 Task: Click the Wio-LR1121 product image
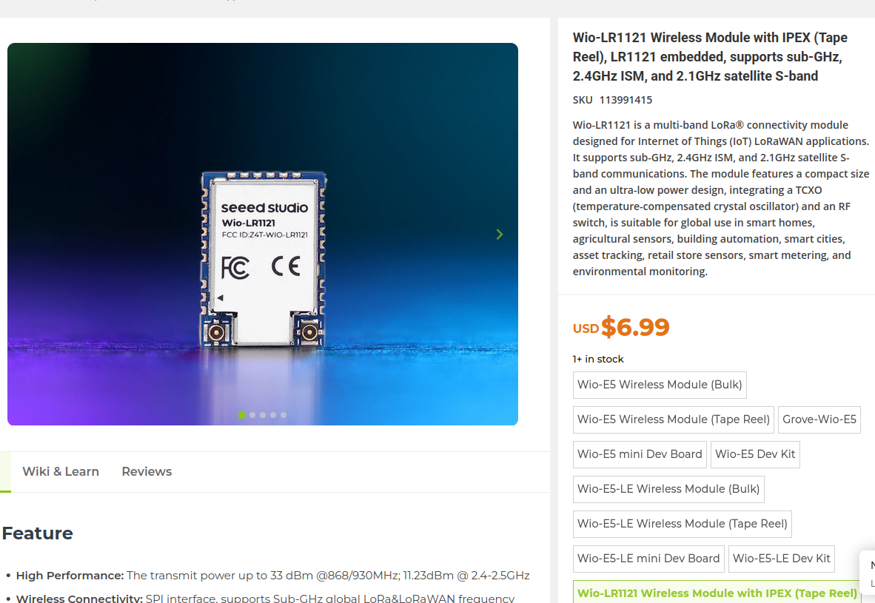coord(263,235)
